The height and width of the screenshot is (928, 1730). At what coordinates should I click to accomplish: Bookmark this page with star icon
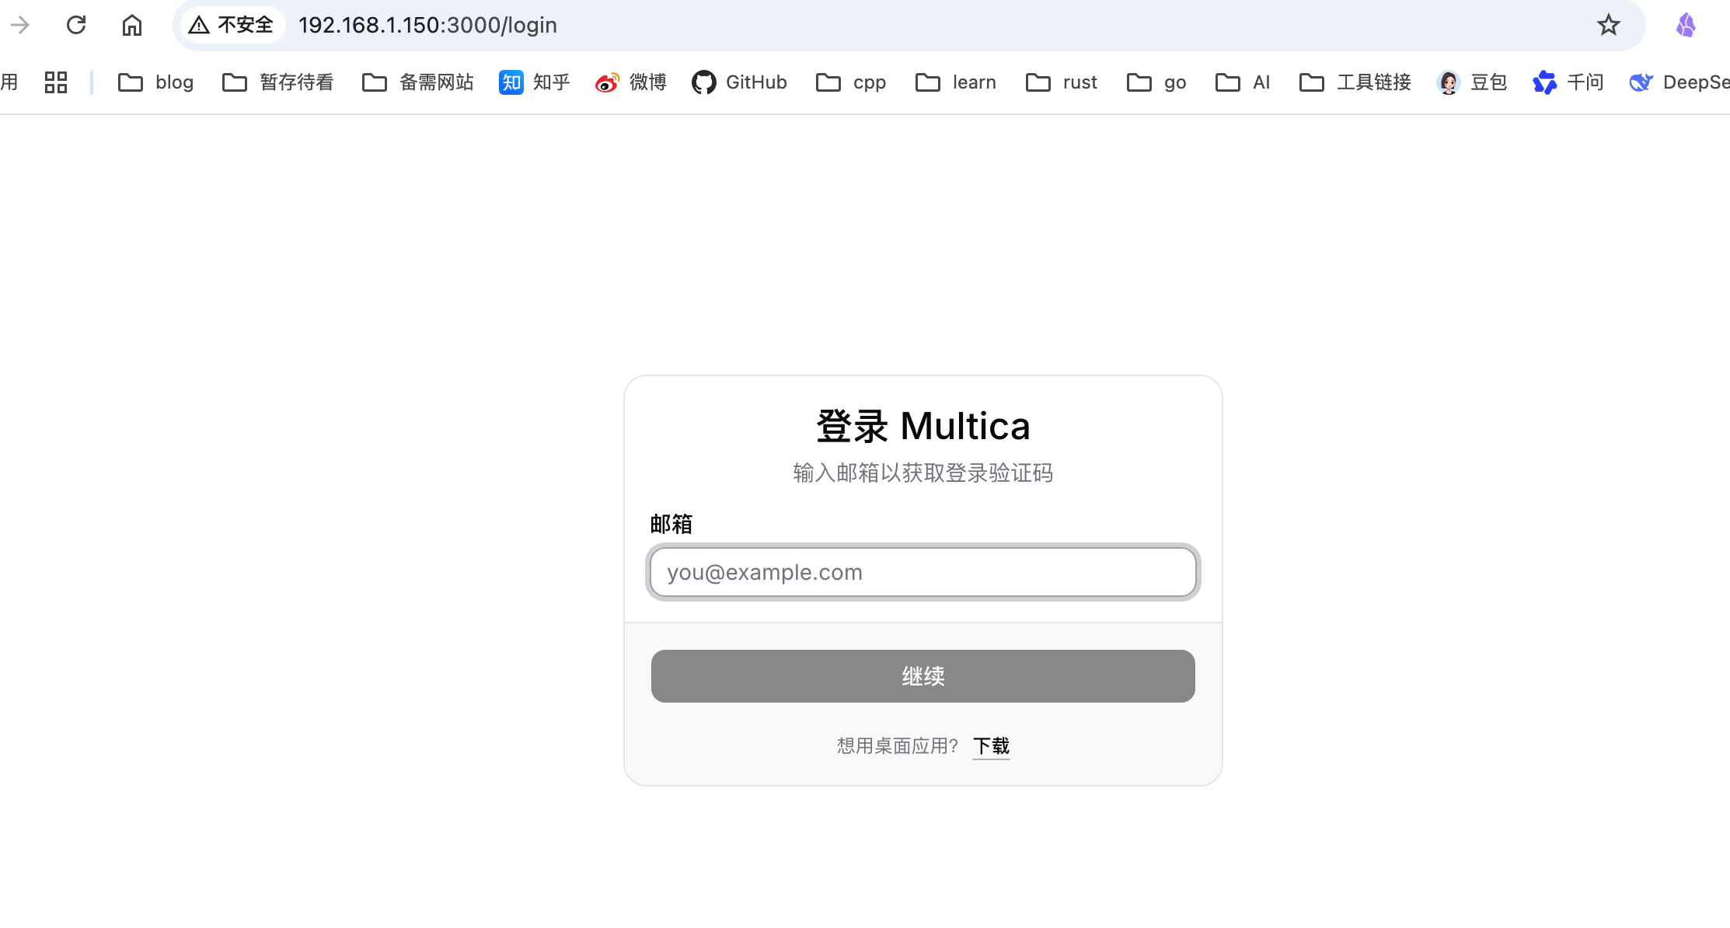click(1608, 25)
